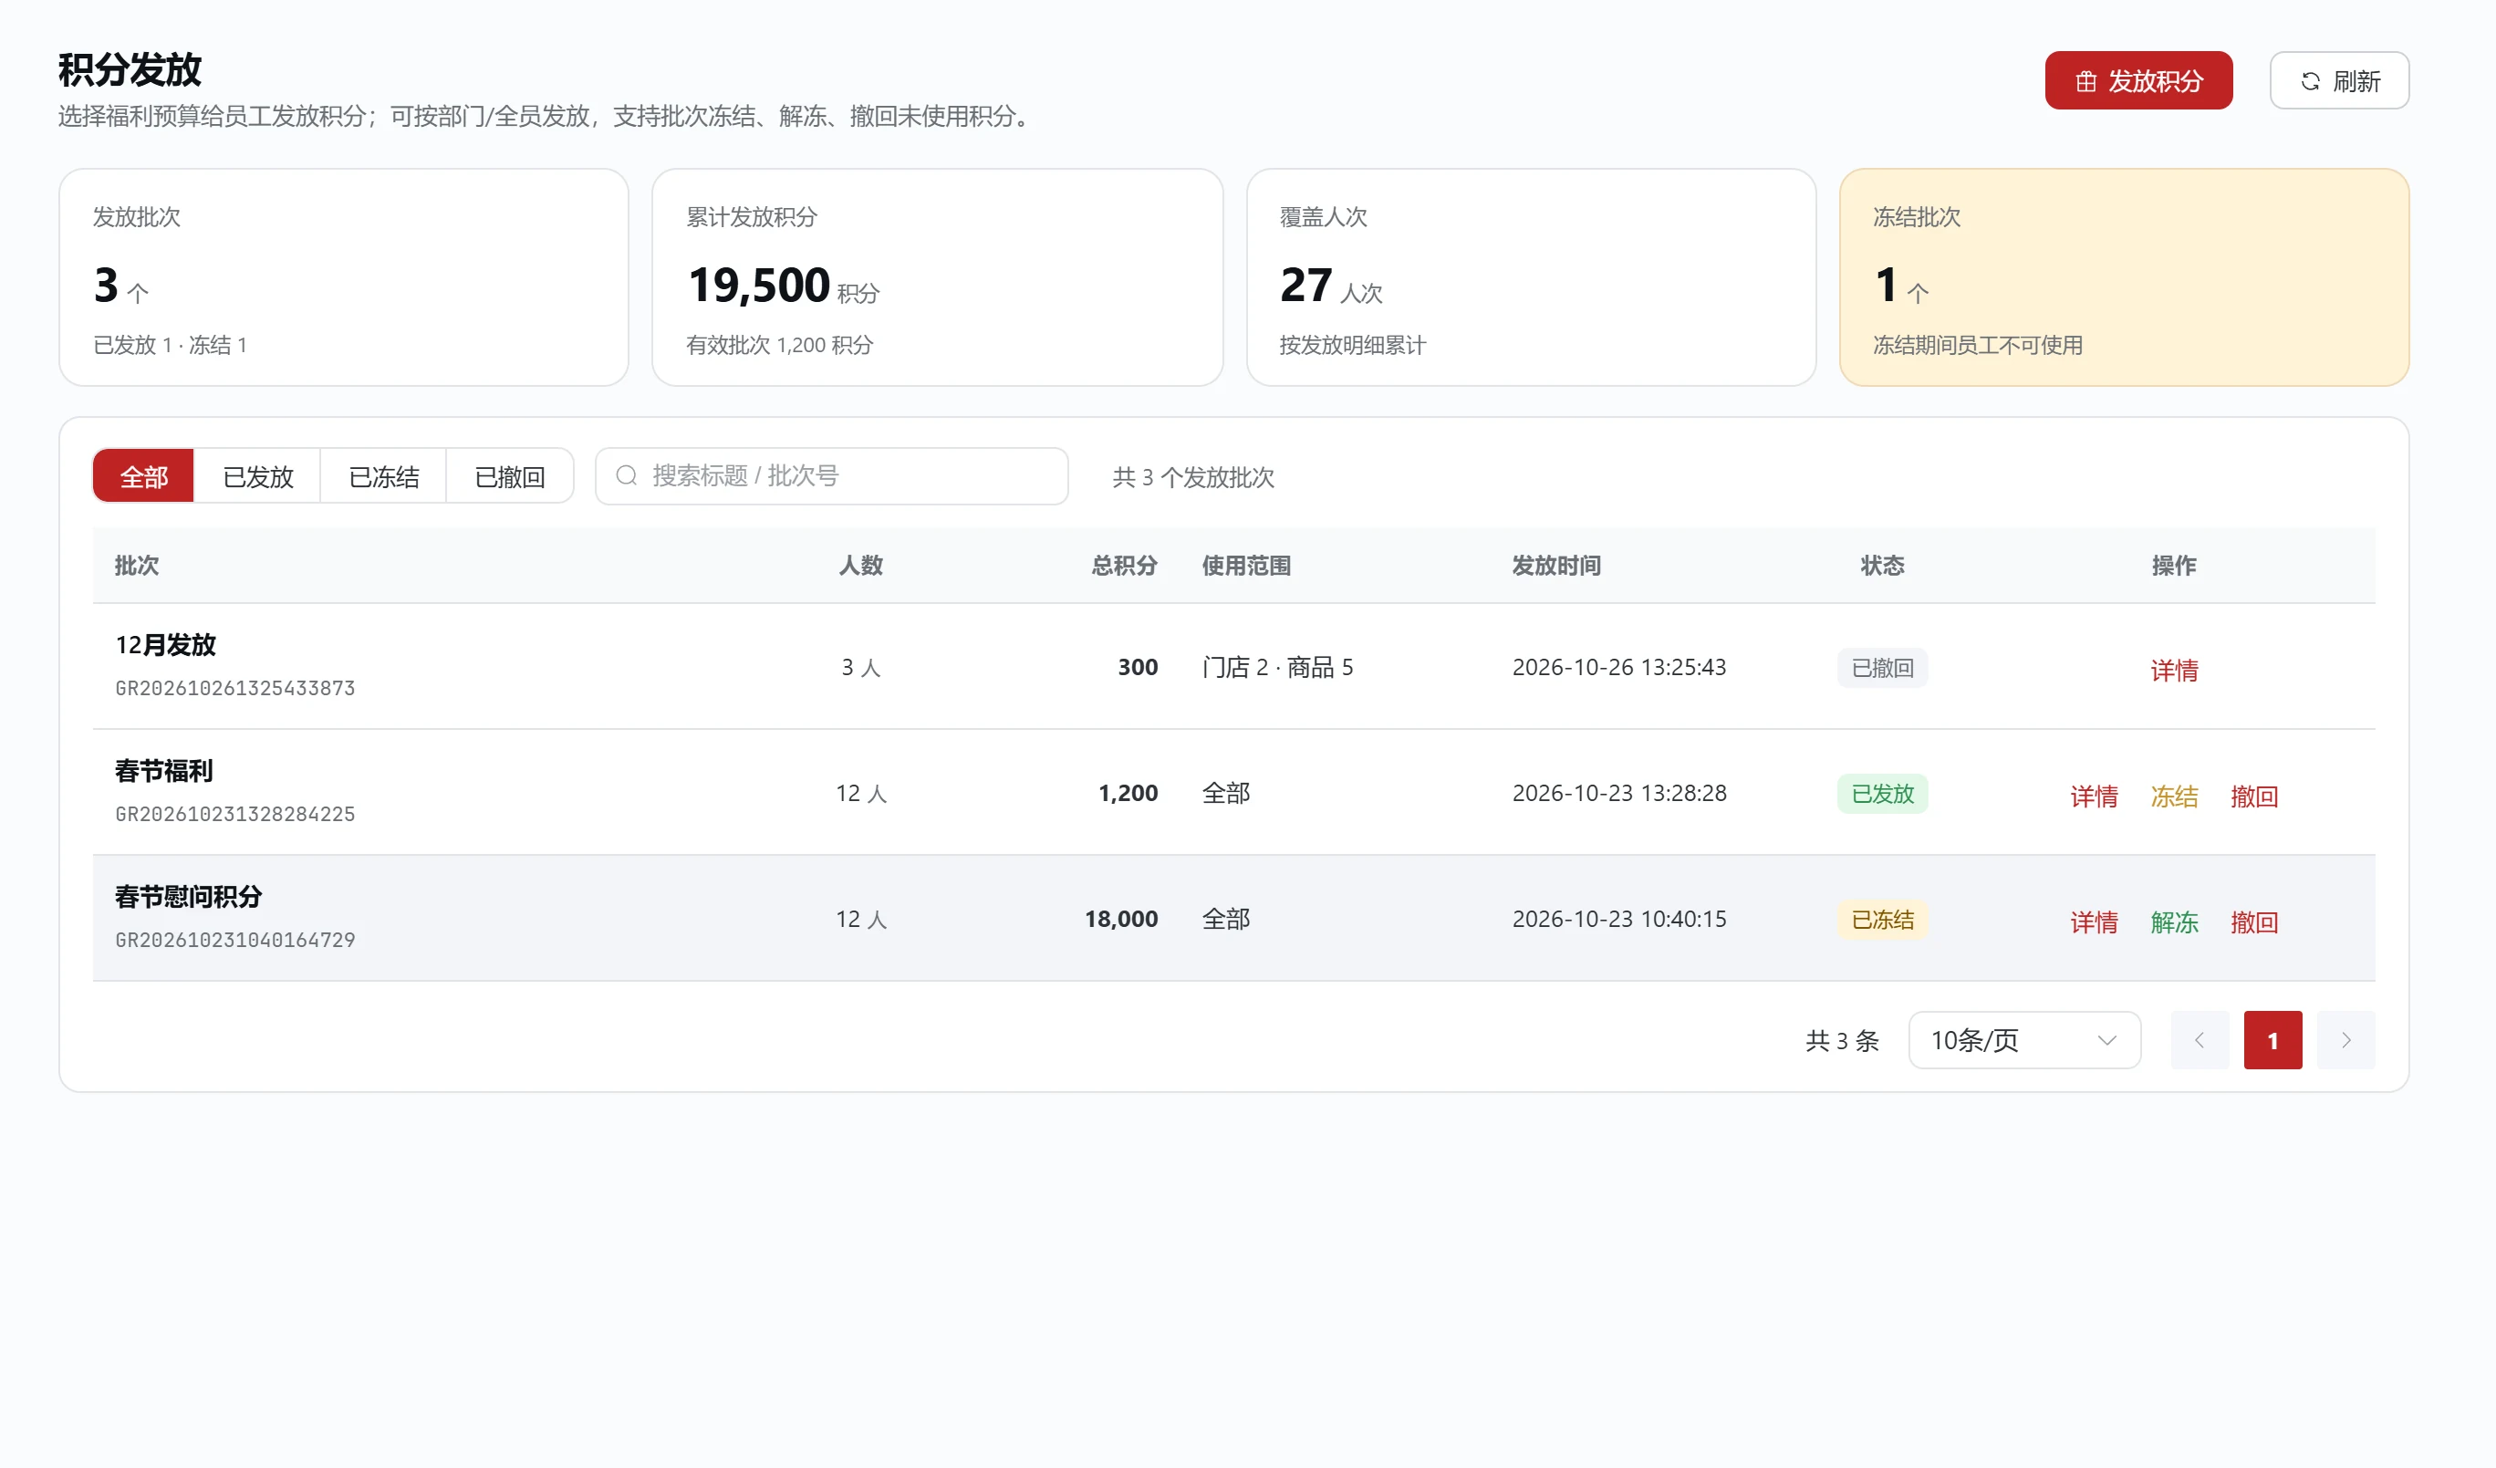Click batch title 春节福利
The image size is (2496, 1468).
[x=164, y=771]
